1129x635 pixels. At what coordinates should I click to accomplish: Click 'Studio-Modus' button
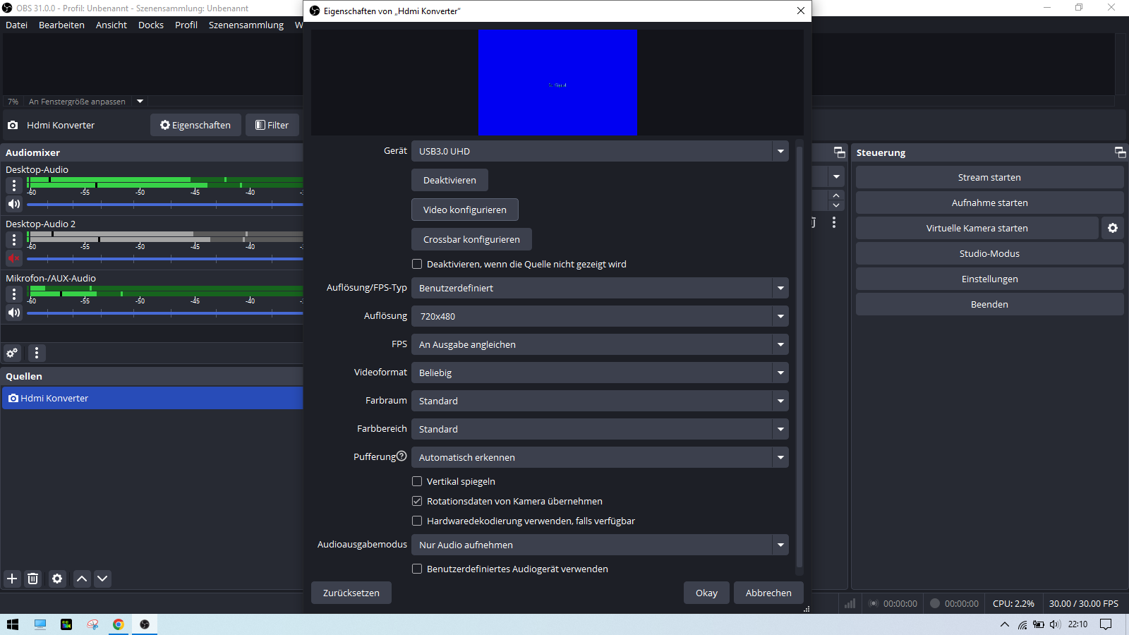click(x=989, y=253)
